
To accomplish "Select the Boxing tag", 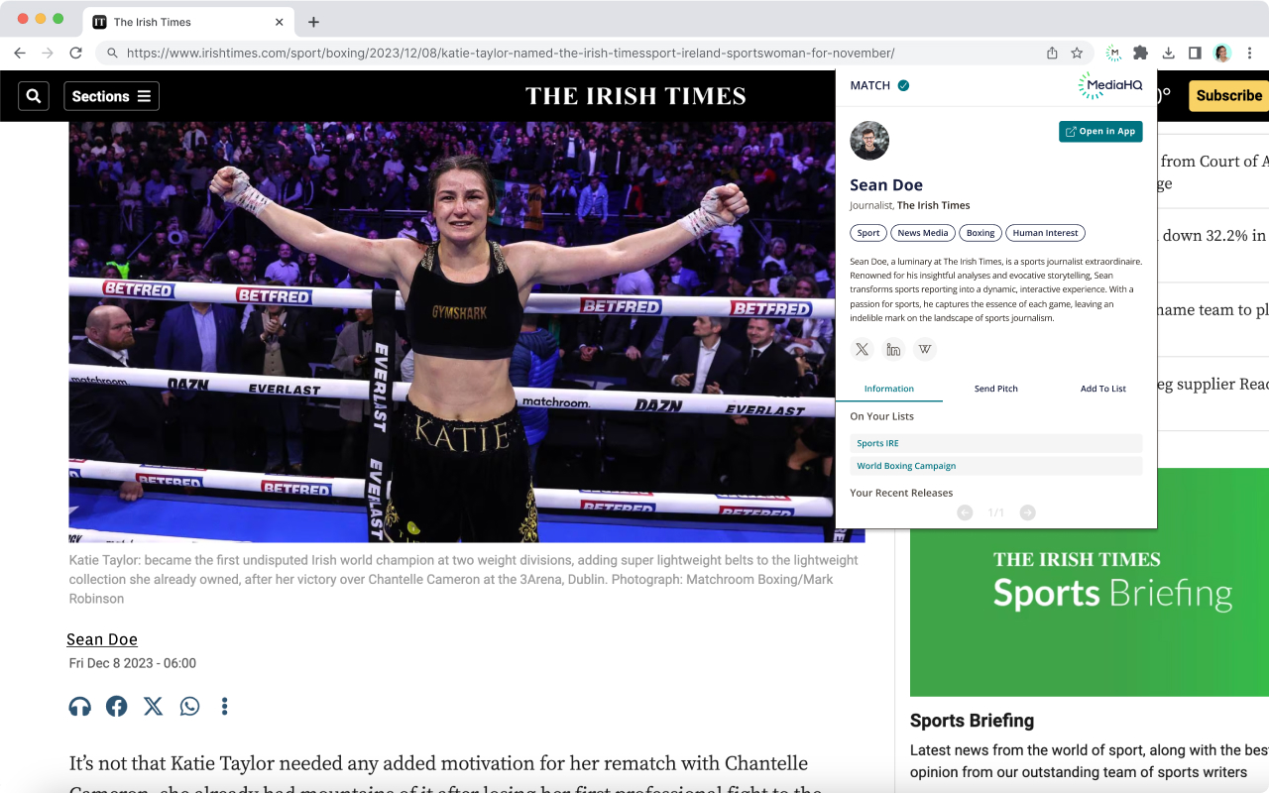I will (981, 233).
